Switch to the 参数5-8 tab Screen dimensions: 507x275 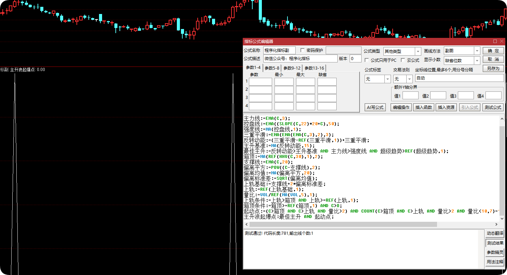click(x=272, y=68)
